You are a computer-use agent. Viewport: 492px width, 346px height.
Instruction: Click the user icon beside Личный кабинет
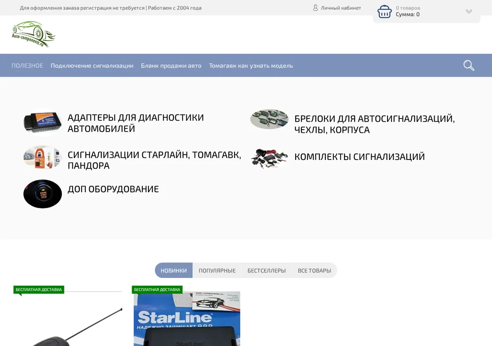click(316, 8)
